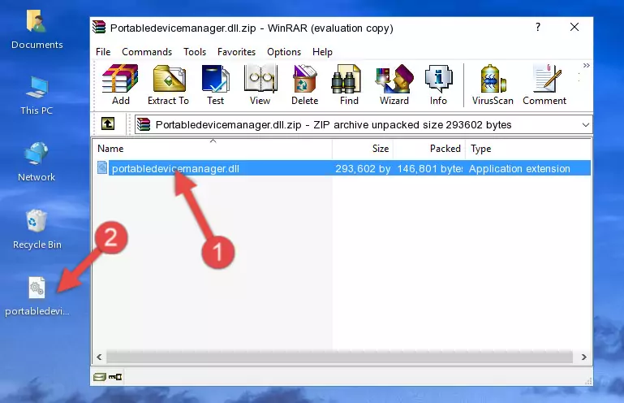Open the View file tool

click(260, 84)
